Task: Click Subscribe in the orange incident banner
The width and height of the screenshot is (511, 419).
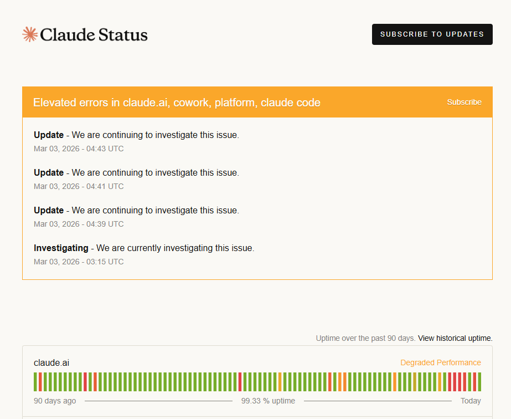Action: tap(464, 102)
